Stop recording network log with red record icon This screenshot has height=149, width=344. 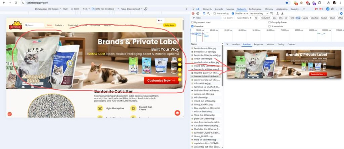(193, 13)
